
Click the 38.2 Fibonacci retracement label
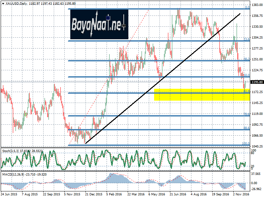coord(246,59)
